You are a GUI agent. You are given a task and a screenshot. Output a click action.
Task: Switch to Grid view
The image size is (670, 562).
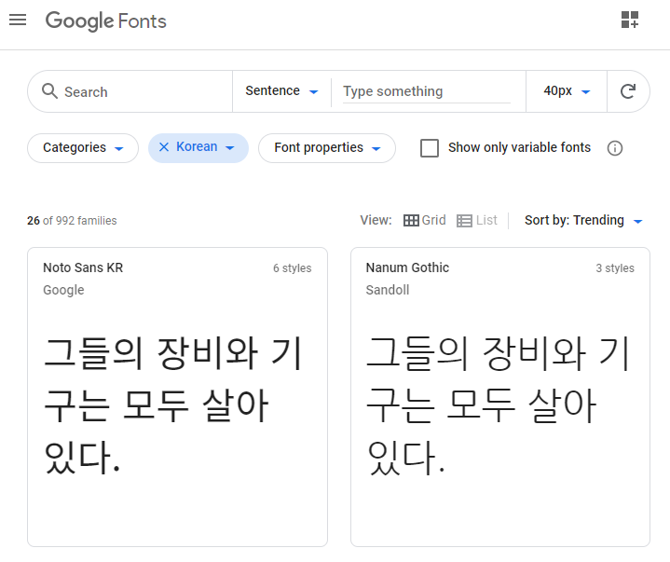coord(425,221)
